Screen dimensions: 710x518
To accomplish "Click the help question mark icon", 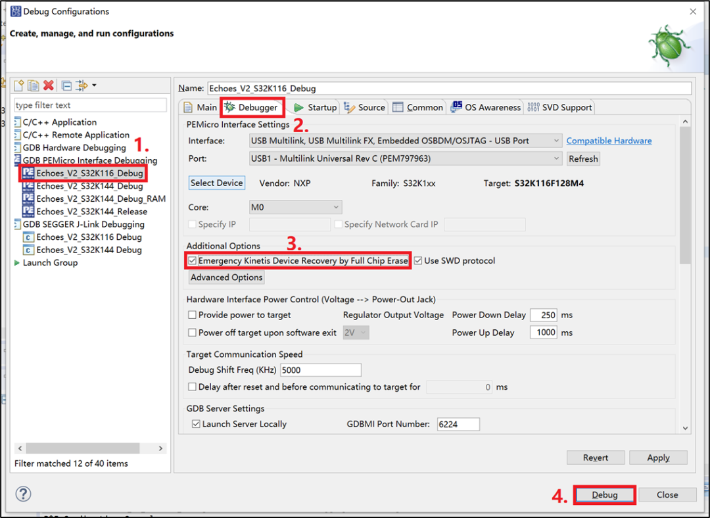I will (23, 494).
